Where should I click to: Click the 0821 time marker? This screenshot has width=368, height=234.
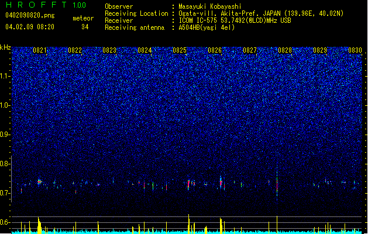pos(40,50)
